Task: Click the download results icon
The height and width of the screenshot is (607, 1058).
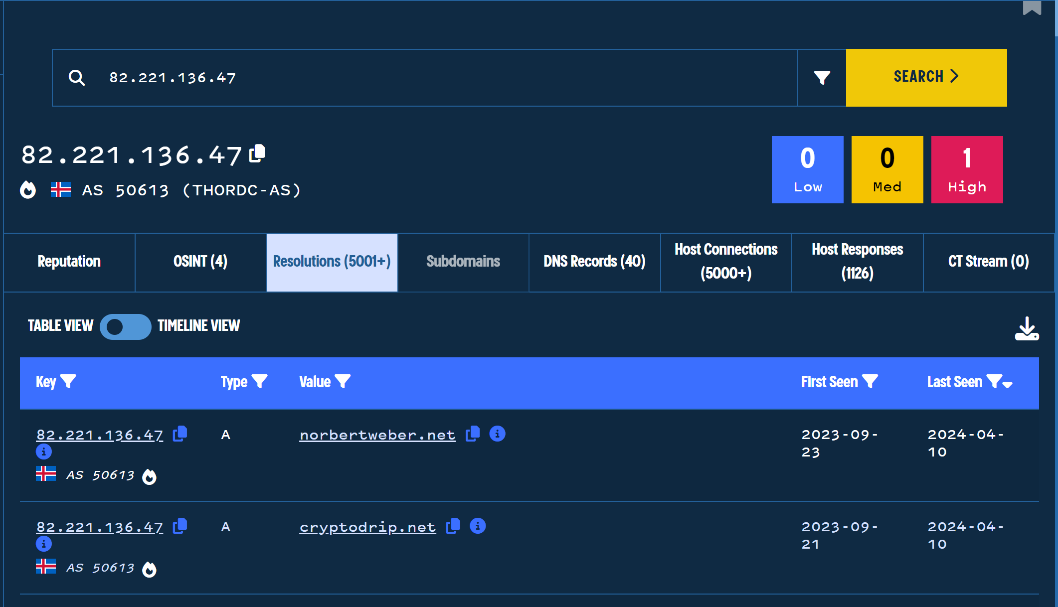Action: coord(1027,329)
